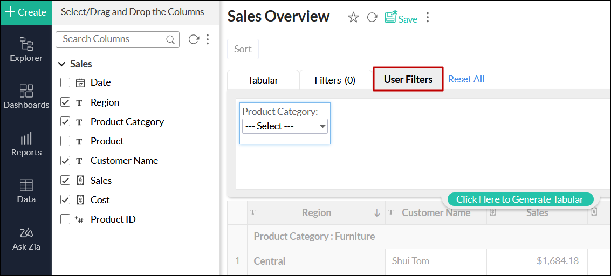
Task: Check the Date column checkbox
Action: 65,82
